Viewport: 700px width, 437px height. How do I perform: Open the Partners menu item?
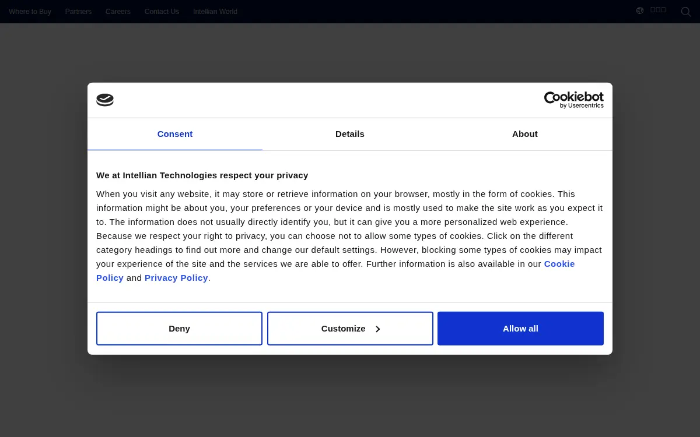tap(78, 12)
